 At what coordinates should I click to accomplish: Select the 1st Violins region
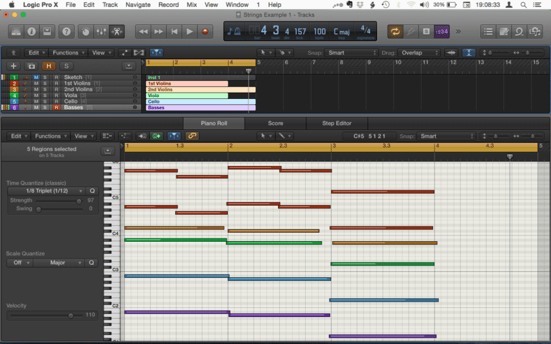[x=187, y=84]
